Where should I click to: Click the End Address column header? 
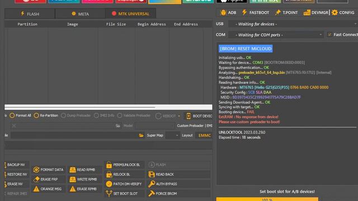[186, 24]
